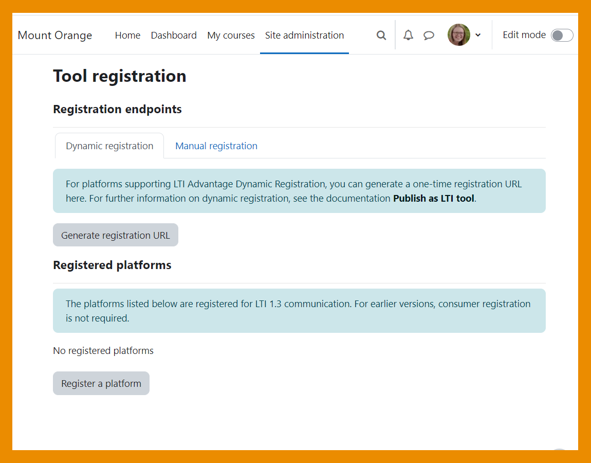Click the No registered platforms text
Viewport: 591px width, 463px height.
(x=103, y=351)
